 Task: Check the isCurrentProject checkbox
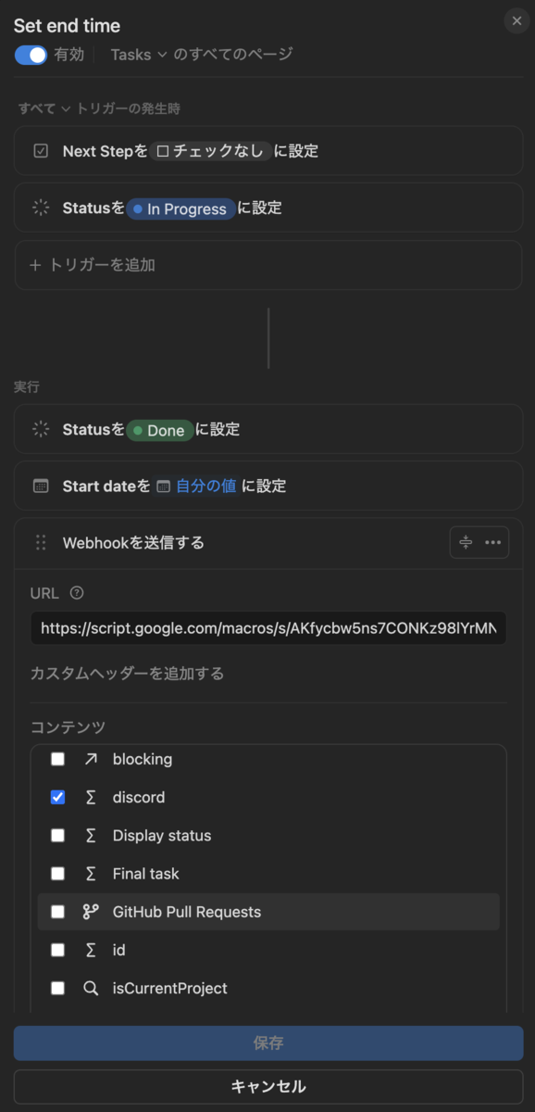57,989
